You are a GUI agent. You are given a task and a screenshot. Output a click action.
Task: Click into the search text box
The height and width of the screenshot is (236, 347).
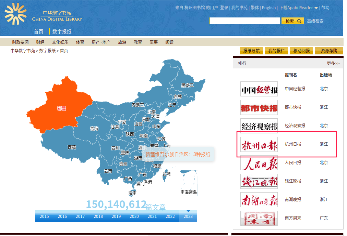(x=245, y=21)
